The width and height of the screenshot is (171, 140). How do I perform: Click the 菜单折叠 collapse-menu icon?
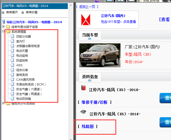pyautogui.click(x=23, y=13)
